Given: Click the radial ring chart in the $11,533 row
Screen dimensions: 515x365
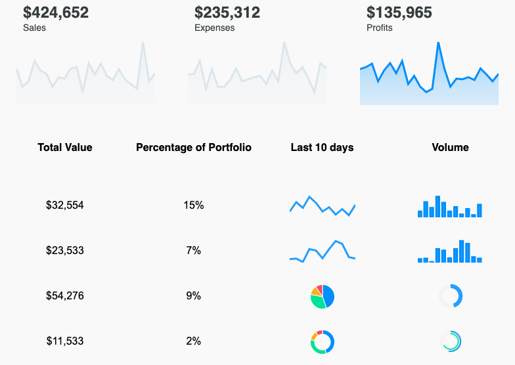Looking at the screenshot, I should (x=451, y=341).
